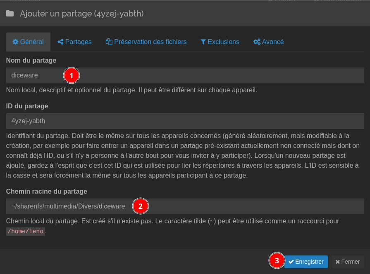370x274 pixels.
Task: Open the Préservation des fichiers tab
Action: (146, 42)
